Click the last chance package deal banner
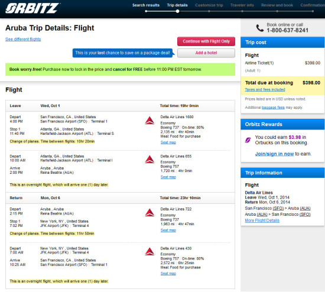325x292 pixels. coord(122,53)
